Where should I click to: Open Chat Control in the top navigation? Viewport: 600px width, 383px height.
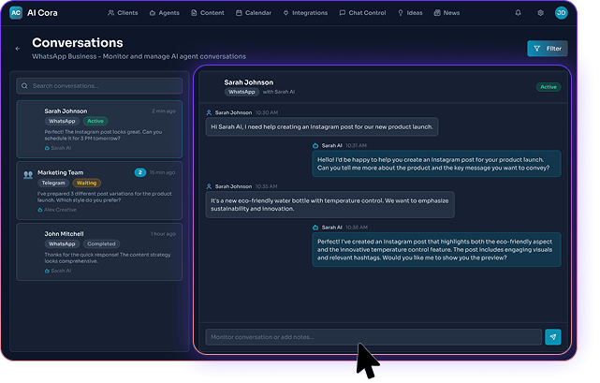tap(363, 13)
